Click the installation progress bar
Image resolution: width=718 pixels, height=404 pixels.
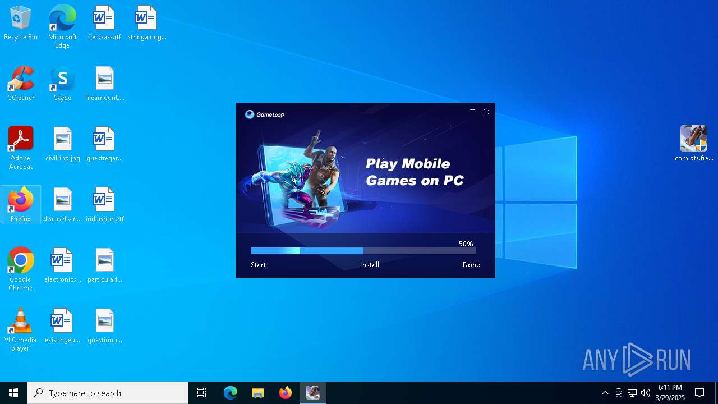(363, 251)
